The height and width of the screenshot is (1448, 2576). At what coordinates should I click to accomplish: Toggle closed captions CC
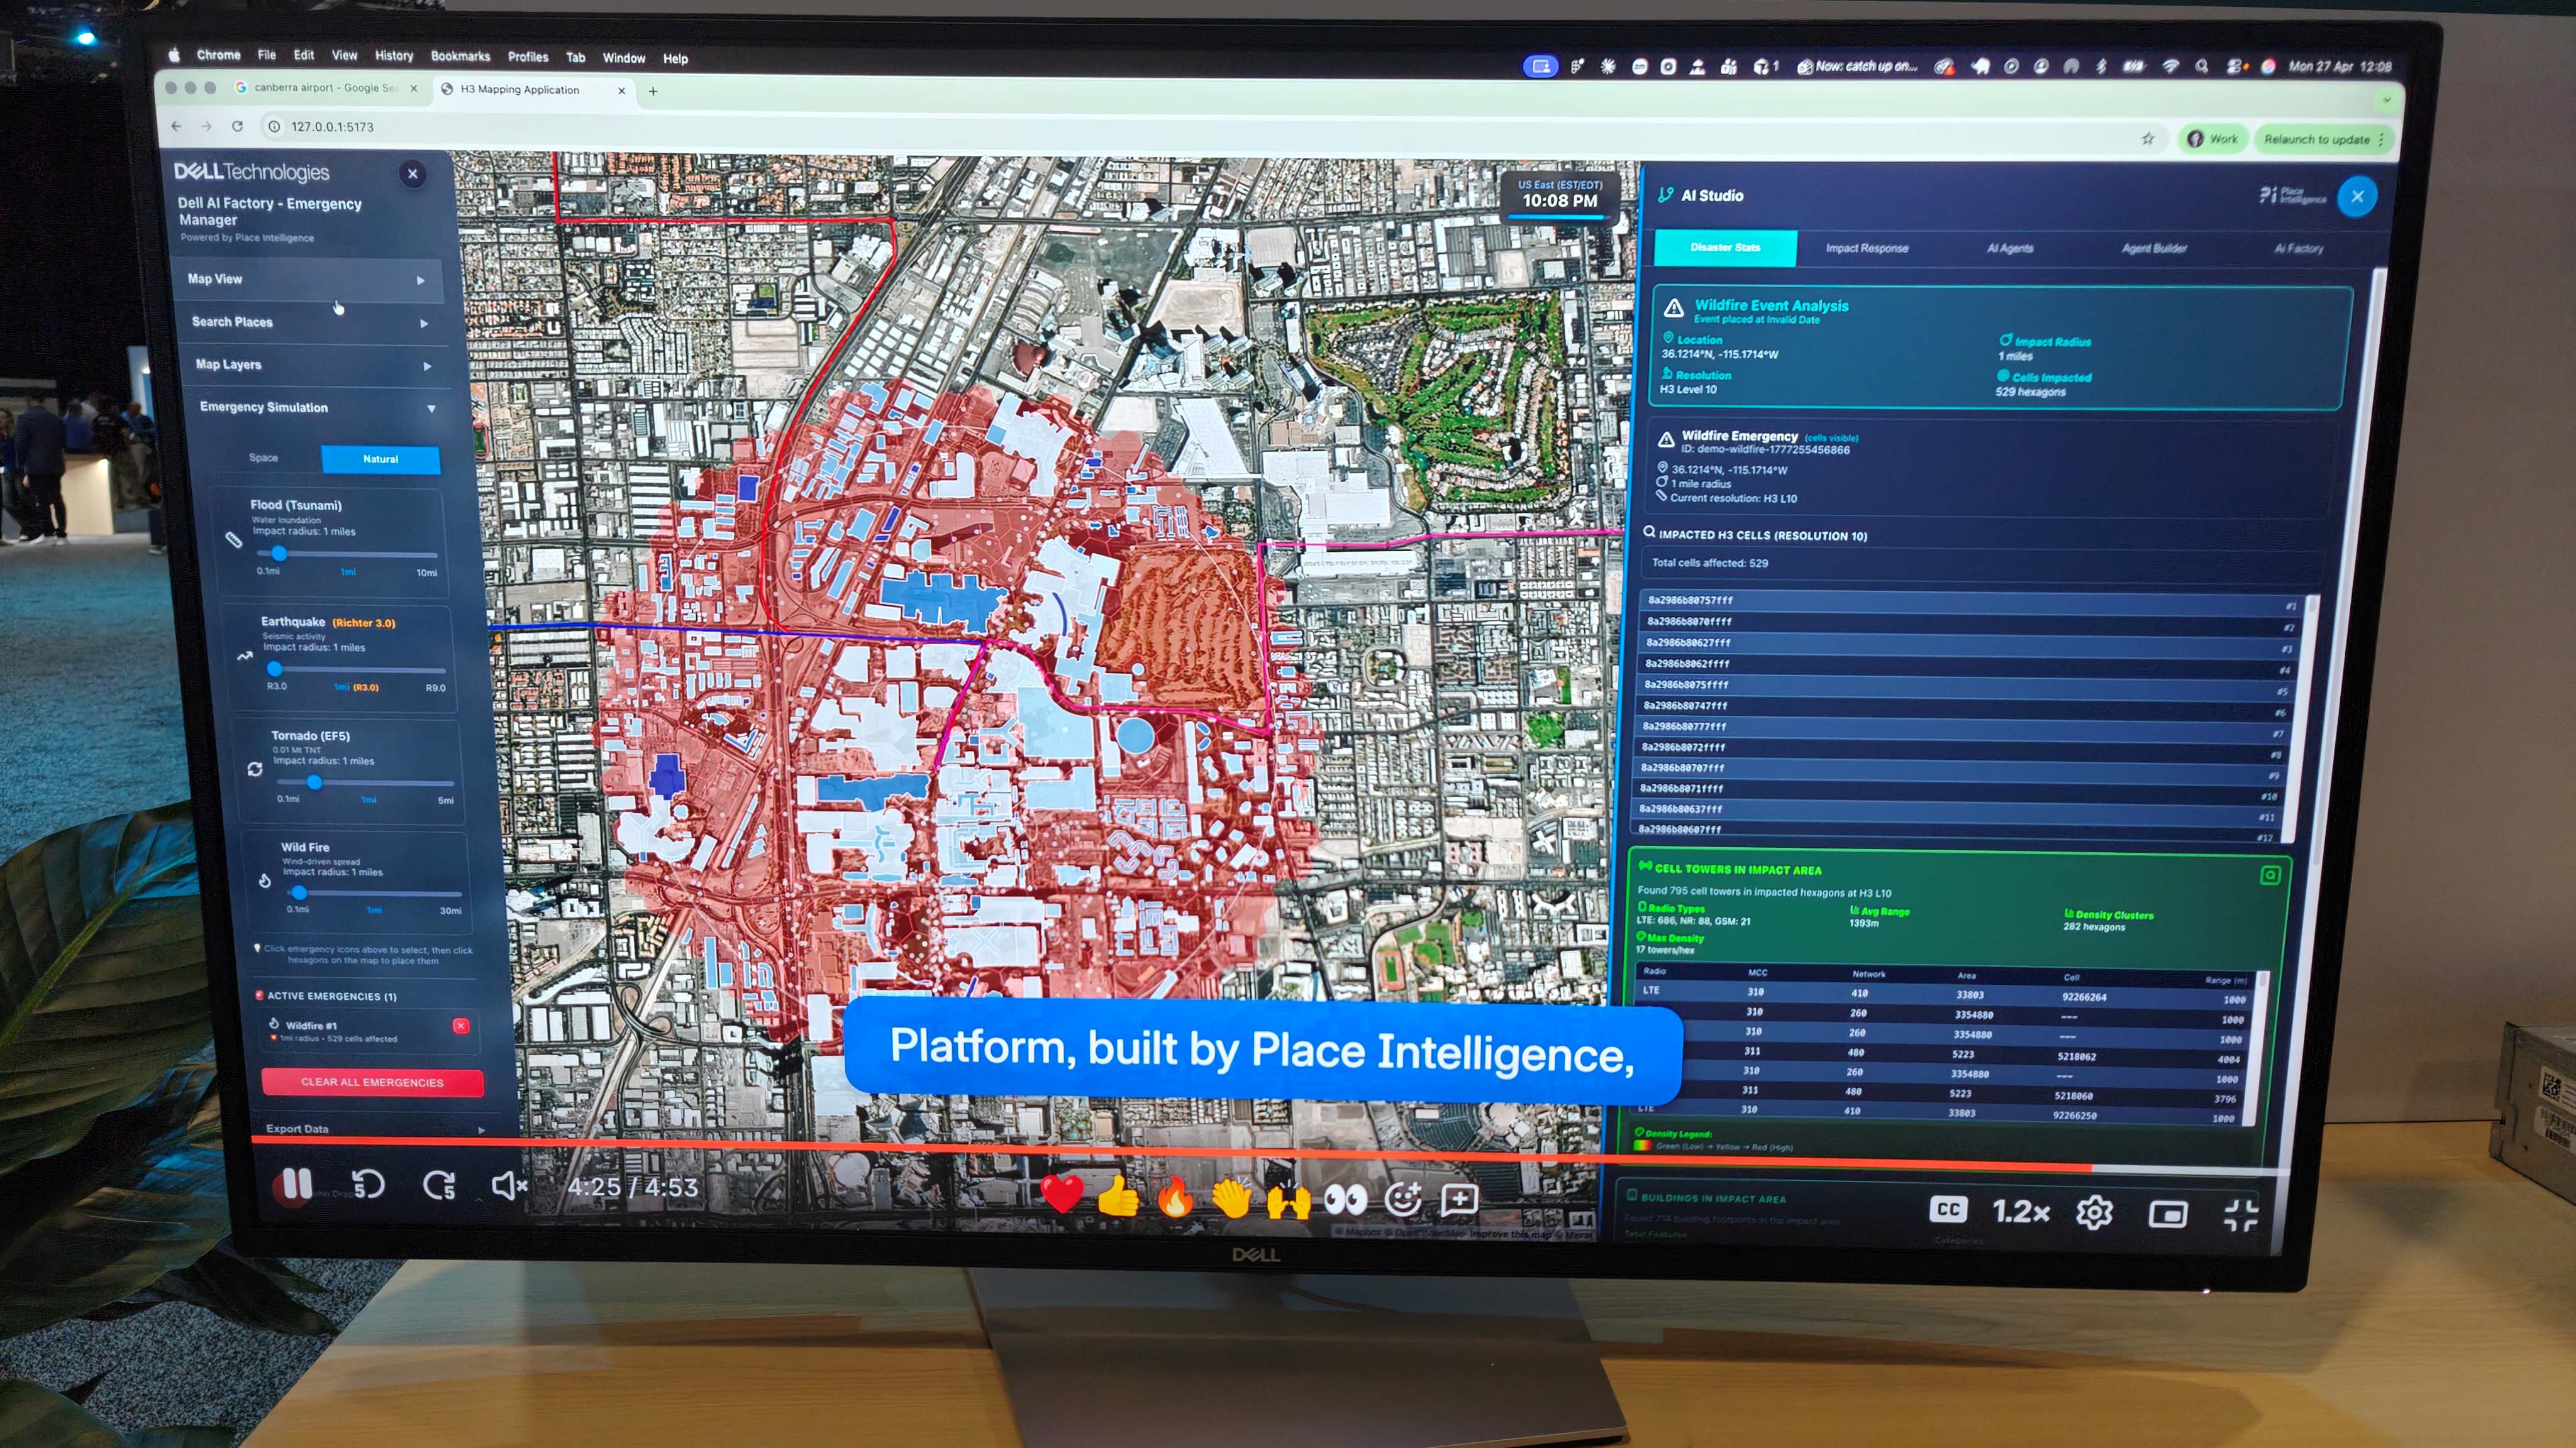click(x=1948, y=1209)
